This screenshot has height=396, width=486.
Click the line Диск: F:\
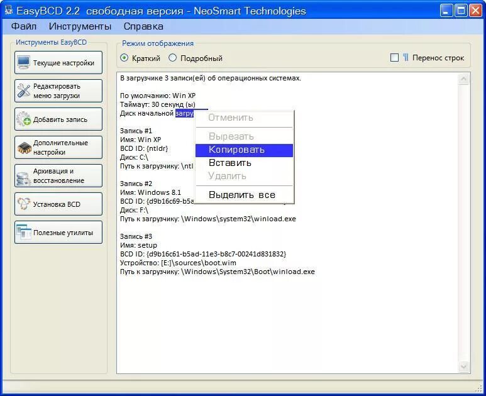click(134, 210)
